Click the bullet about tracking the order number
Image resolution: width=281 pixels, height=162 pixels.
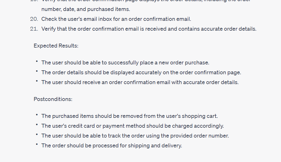pos(135,136)
